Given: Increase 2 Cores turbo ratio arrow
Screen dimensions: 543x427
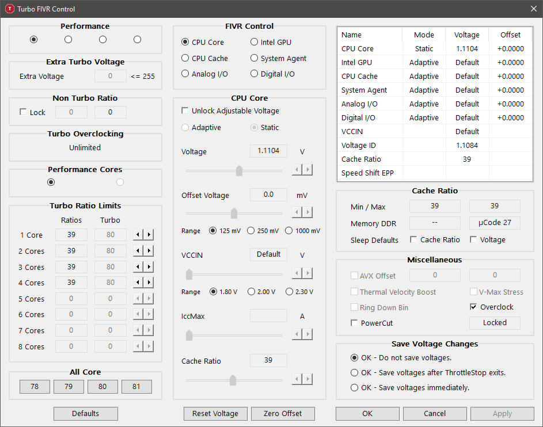Looking at the screenshot, I should (x=149, y=250).
